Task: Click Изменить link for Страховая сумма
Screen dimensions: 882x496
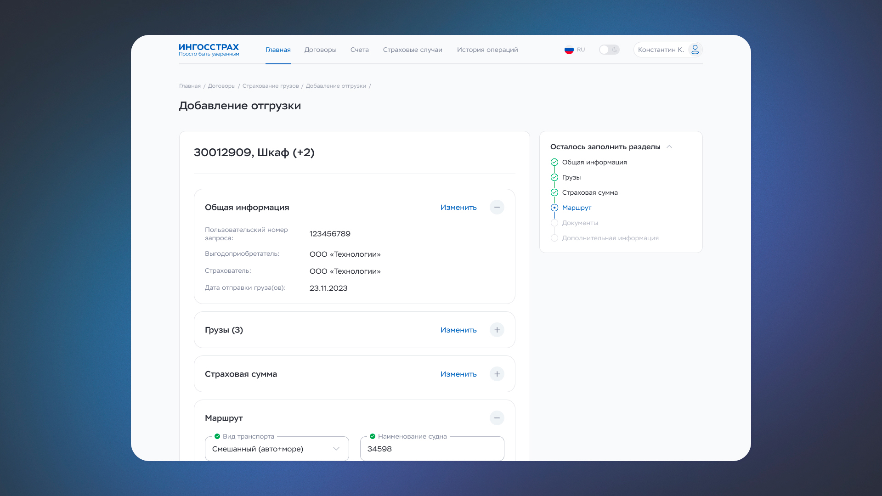Action: 458,374
